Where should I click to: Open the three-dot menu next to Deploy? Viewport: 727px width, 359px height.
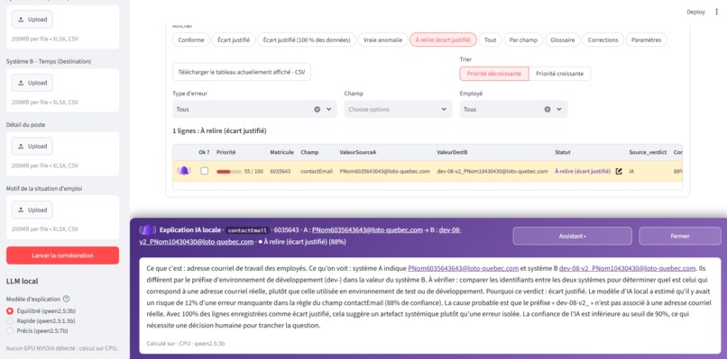717,12
